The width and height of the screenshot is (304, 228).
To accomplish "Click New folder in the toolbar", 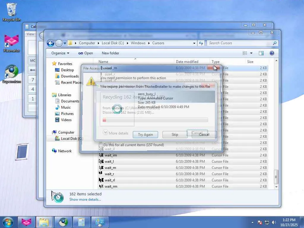I will pos(110,53).
